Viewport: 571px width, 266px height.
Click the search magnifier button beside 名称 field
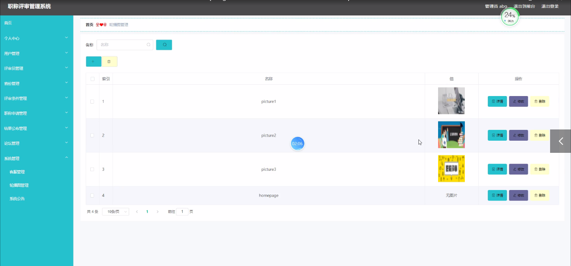coord(164,45)
